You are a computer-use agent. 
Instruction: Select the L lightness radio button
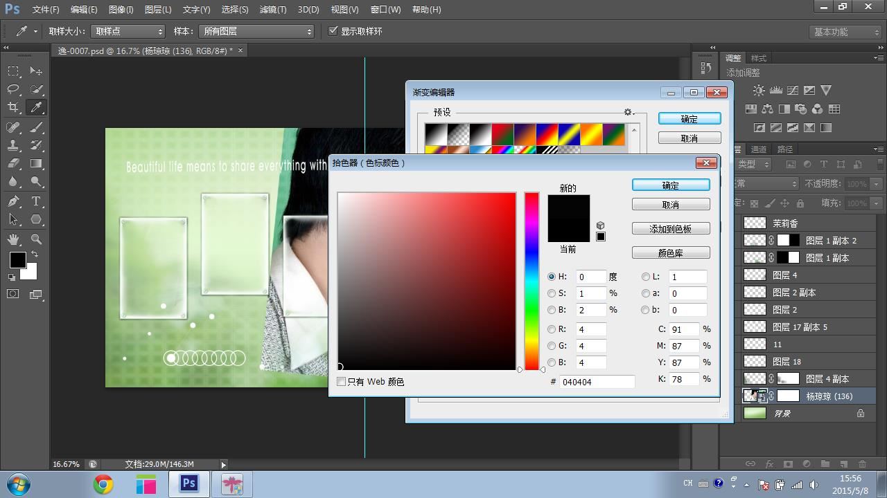click(x=646, y=277)
